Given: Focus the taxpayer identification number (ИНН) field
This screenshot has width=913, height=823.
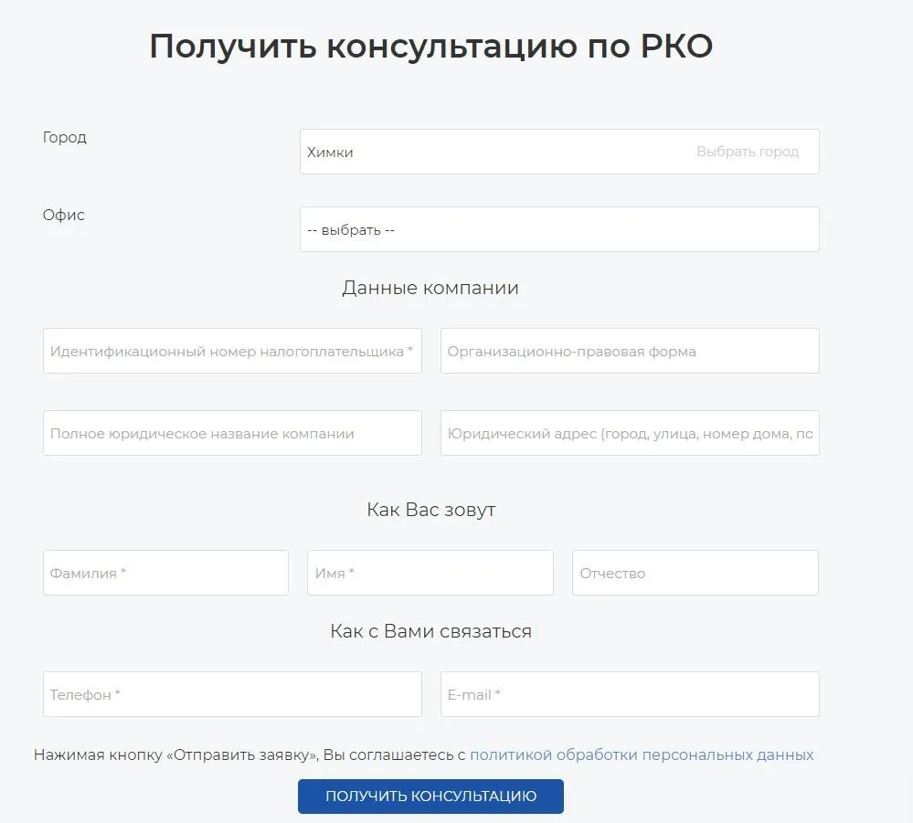Looking at the screenshot, I should tap(232, 351).
